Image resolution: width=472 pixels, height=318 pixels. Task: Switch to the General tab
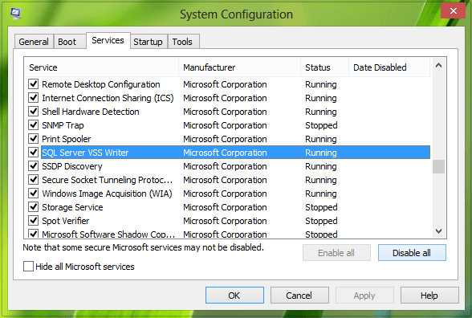click(x=34, y=42)
